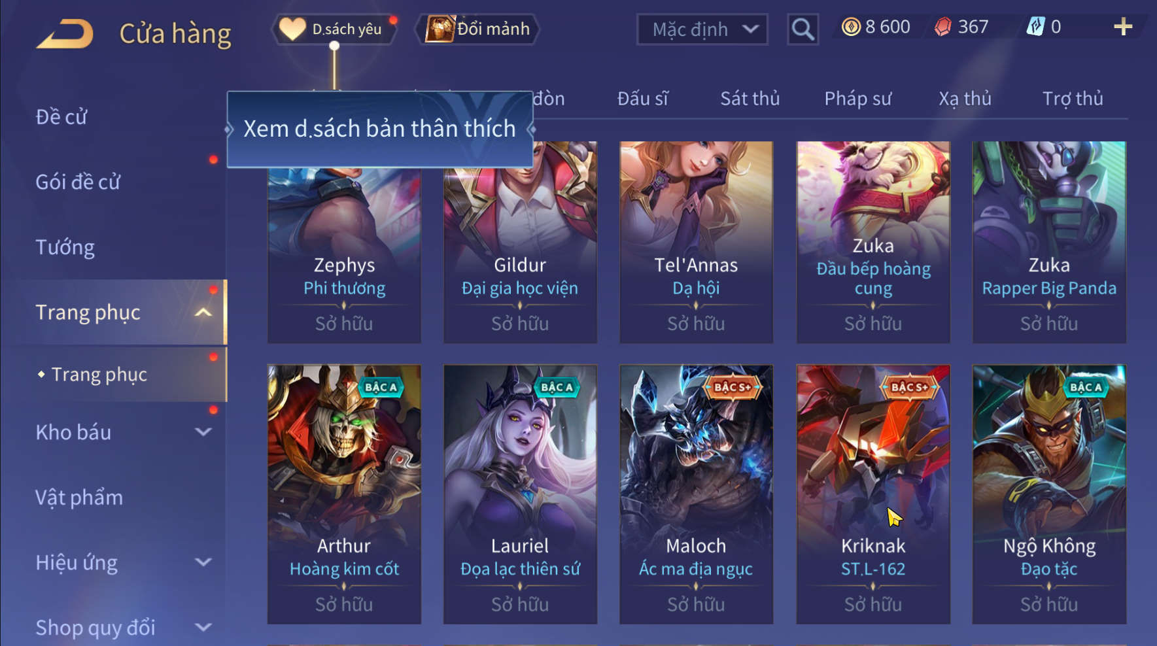Screen dimensions: 1157x646
Task: Click the plus icon to add currency
Action: point(1123,27)
